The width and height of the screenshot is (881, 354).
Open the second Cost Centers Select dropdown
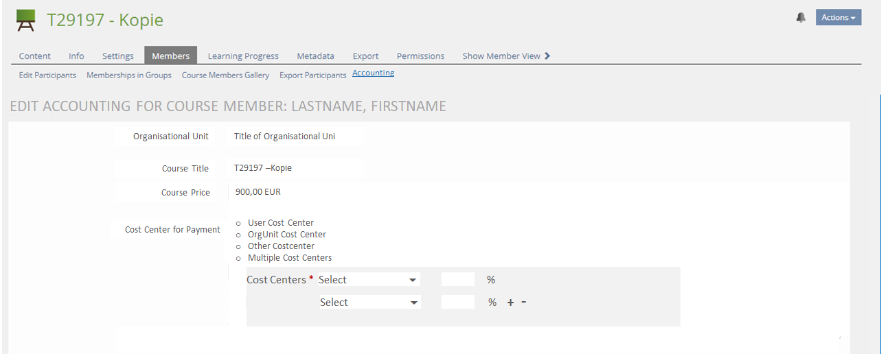click(x=369, y=303)
